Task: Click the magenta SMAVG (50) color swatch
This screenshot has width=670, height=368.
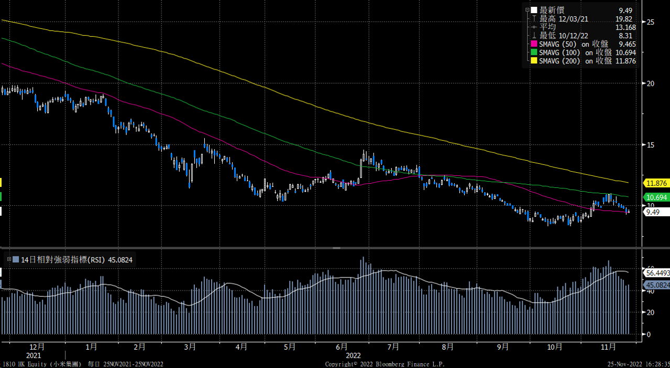Action: (533, 44)
